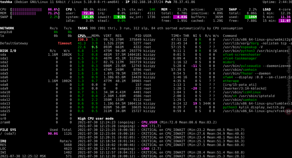The image size is (292, 158).
Task: Click the -20 nice value
Action: tap(194, 88)
